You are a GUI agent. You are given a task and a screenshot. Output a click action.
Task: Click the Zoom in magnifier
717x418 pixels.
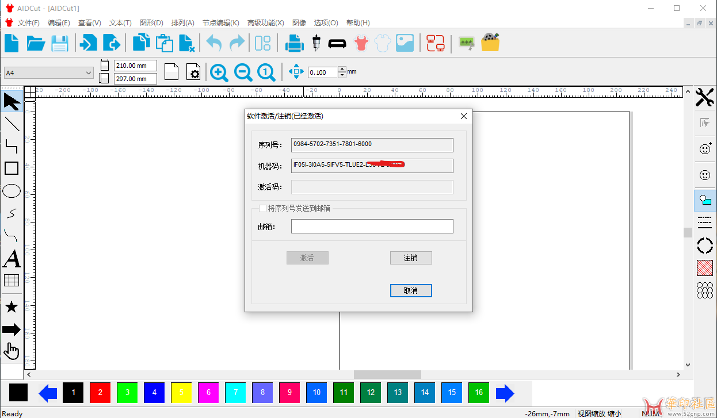coord(219,72)
